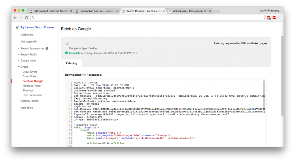Click the doctype html line
This screenshot has width=295, height=163.
coord(86,125)
